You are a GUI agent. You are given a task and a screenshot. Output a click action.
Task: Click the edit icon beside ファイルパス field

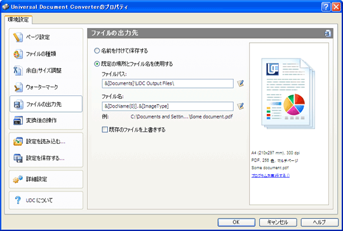240,83
